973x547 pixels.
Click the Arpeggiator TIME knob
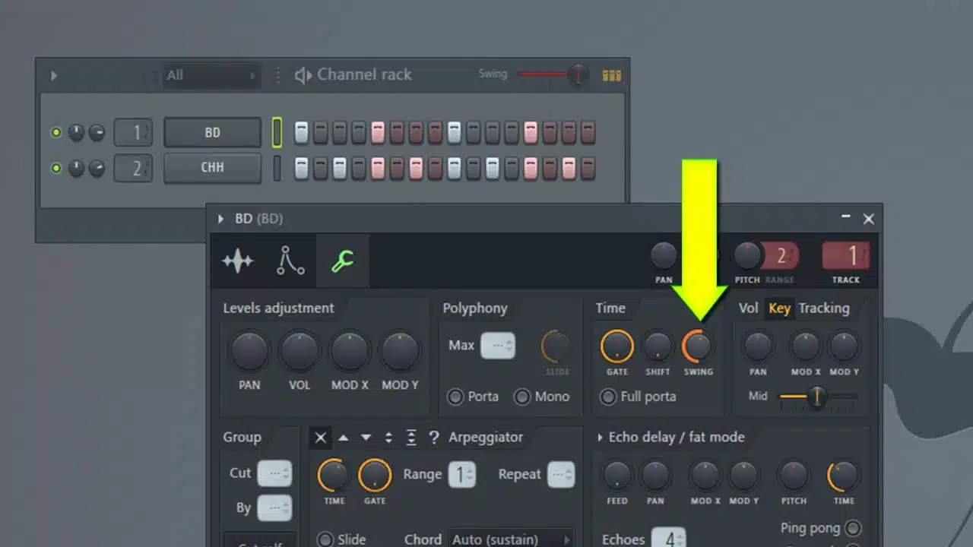tap(334, 476)
